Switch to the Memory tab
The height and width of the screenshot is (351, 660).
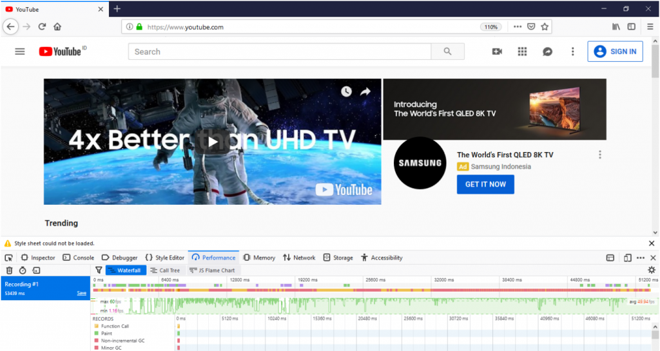[x=259, y=258]
